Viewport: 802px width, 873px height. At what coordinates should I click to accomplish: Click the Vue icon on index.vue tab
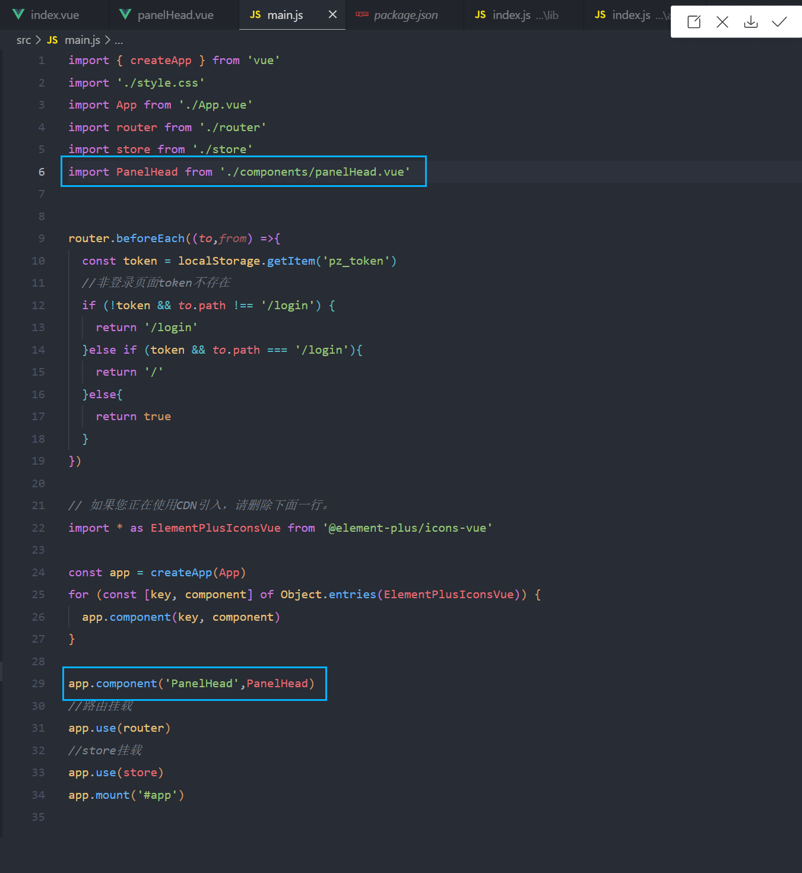pyautogui.click(x=18, y=14)
